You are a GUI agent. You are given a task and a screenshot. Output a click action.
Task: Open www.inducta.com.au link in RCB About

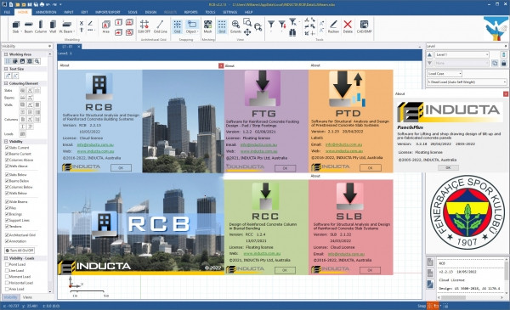(x=95, y=151)
